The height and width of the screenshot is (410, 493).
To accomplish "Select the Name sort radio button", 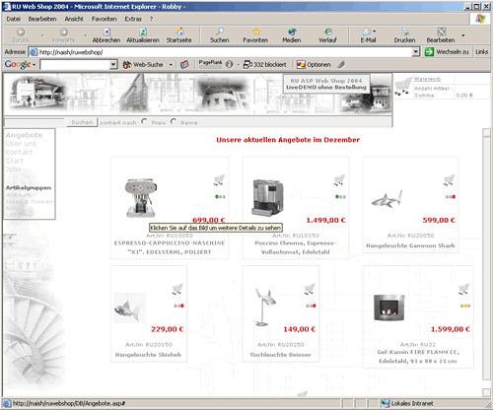I will (x=174, y=121).
